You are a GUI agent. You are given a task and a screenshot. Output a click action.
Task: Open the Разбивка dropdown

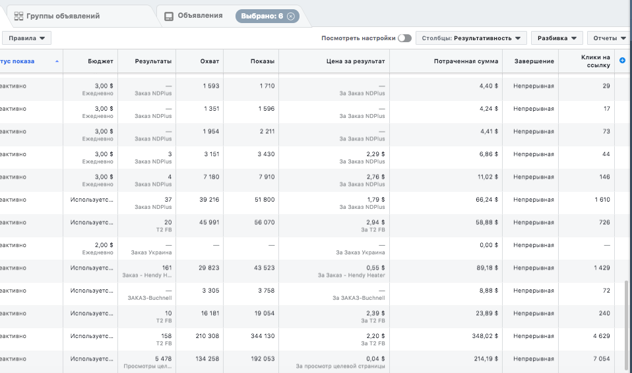557,38
